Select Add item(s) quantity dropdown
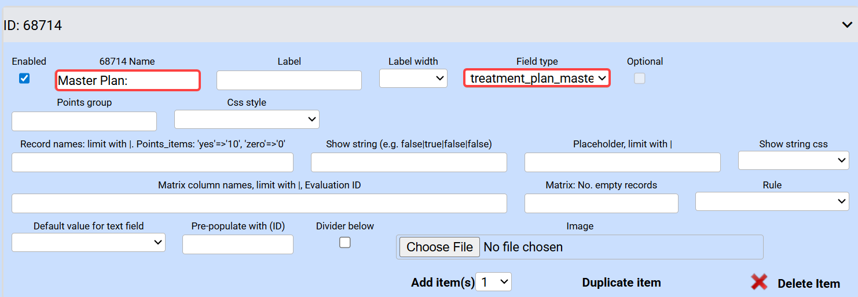Viewport: 858px width, 297px height. point(493,282)
